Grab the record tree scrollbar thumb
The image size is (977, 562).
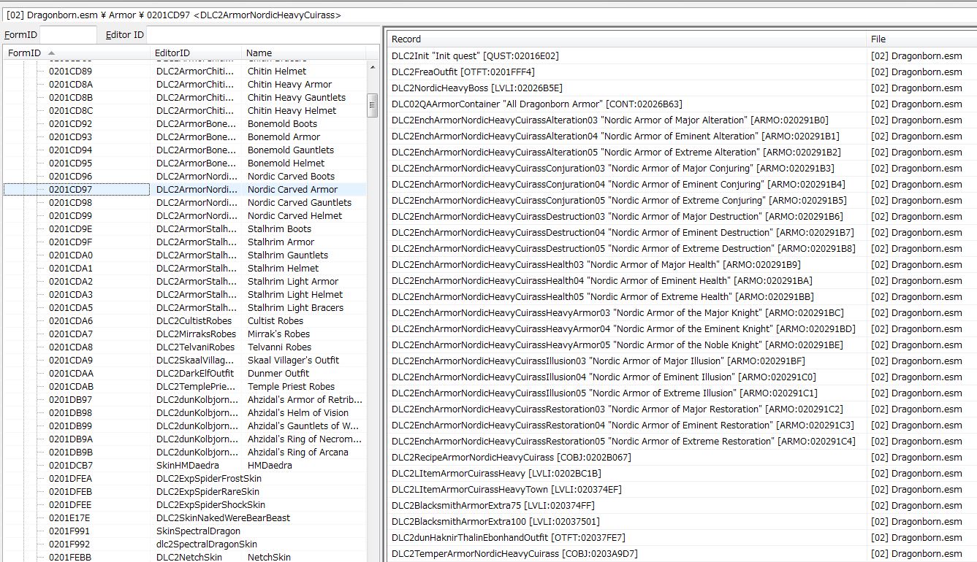coord(373,105)
